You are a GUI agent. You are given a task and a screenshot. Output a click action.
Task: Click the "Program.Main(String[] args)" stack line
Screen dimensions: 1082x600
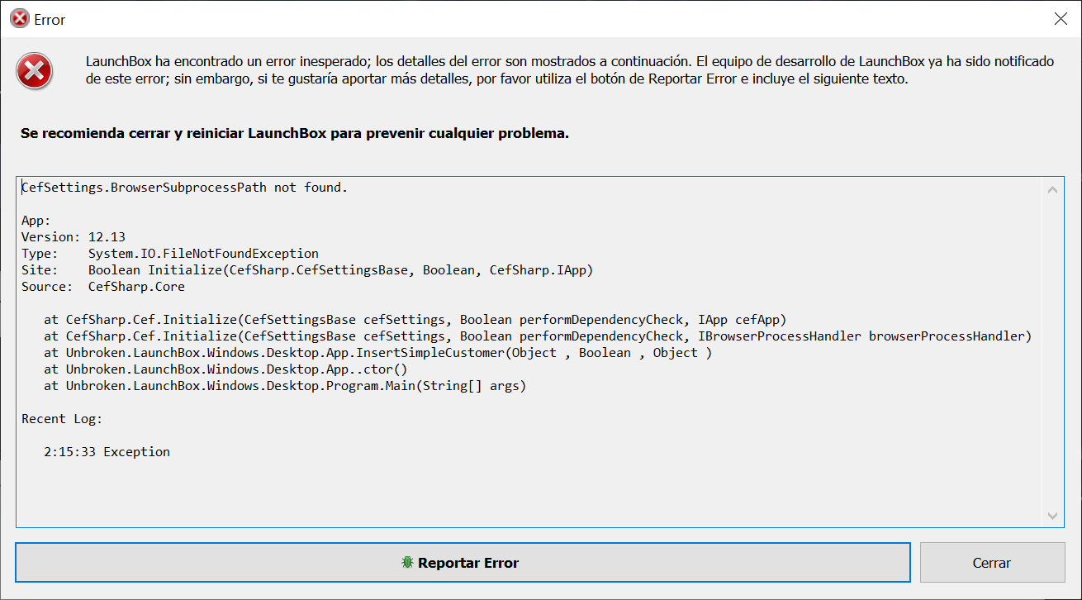[285, 386]
